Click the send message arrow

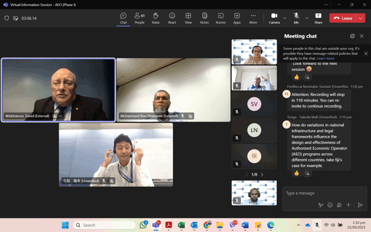pyautogui.click(x=360, y=205)
